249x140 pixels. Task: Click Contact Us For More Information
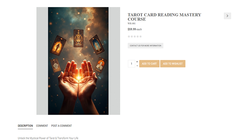click(145, 46)
